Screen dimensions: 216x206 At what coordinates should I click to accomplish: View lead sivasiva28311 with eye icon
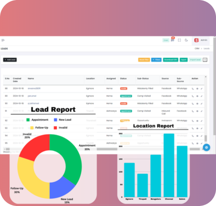click(197, 89)
